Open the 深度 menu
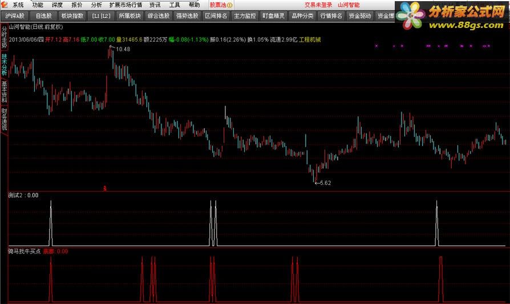This screenshot has width=510, height=304. (57, 5)
